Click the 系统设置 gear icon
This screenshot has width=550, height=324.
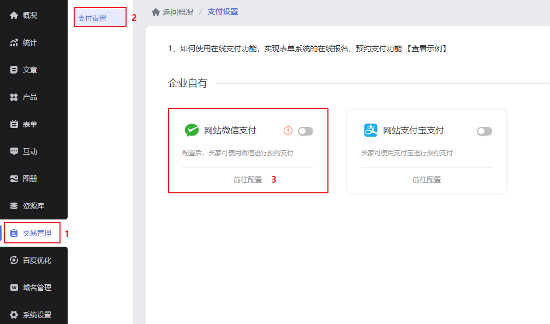[14, 315]
